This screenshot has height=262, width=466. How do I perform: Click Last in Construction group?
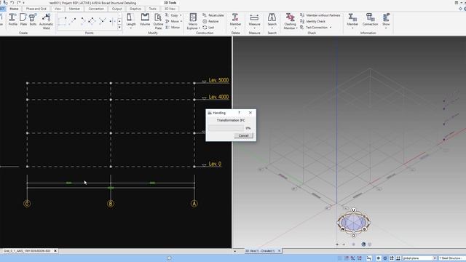coord(208,28)
